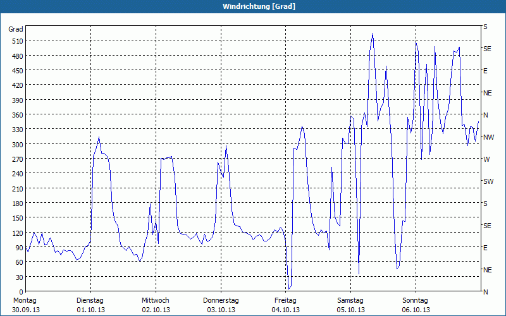Select the 420 value on left axis
The height and width of the screenshot is (316, 506).
click(18, 85)
